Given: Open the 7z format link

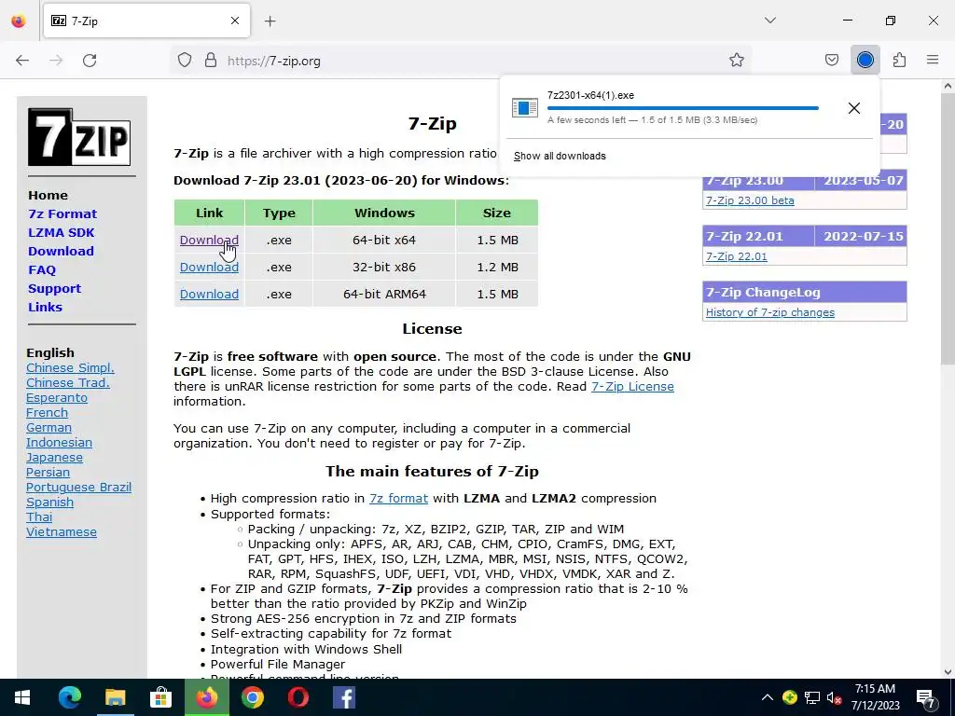Looking at the screenshot, I should click(398, 499).
